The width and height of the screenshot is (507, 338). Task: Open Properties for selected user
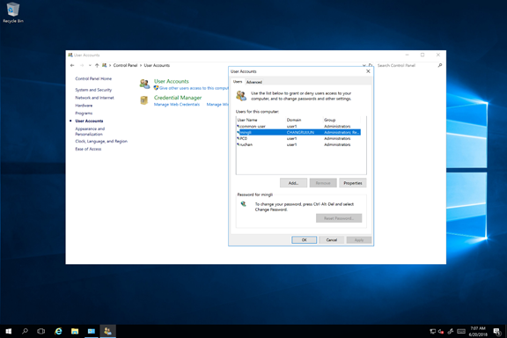[353, 183]
